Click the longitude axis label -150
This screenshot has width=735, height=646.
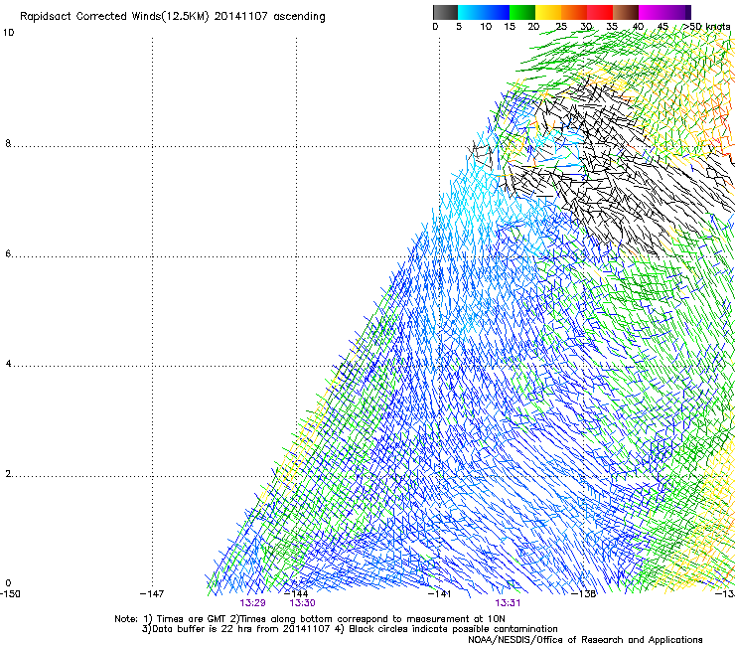click(x=10, y=594)
